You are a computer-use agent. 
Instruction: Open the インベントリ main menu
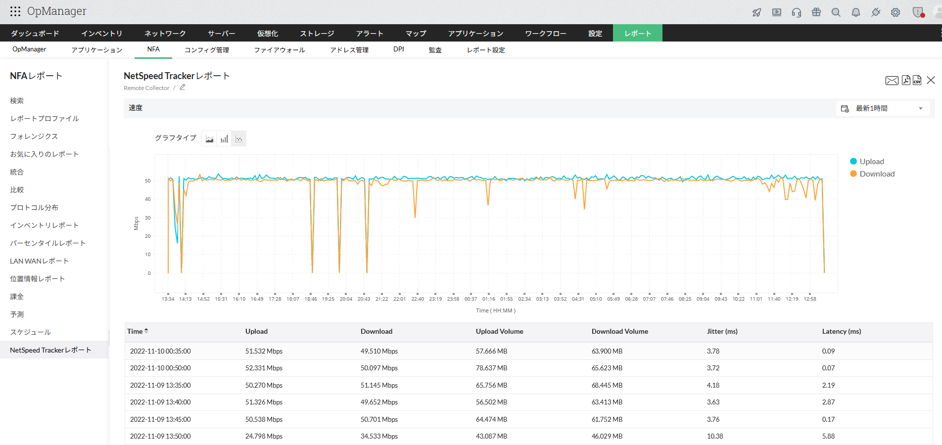102,34
